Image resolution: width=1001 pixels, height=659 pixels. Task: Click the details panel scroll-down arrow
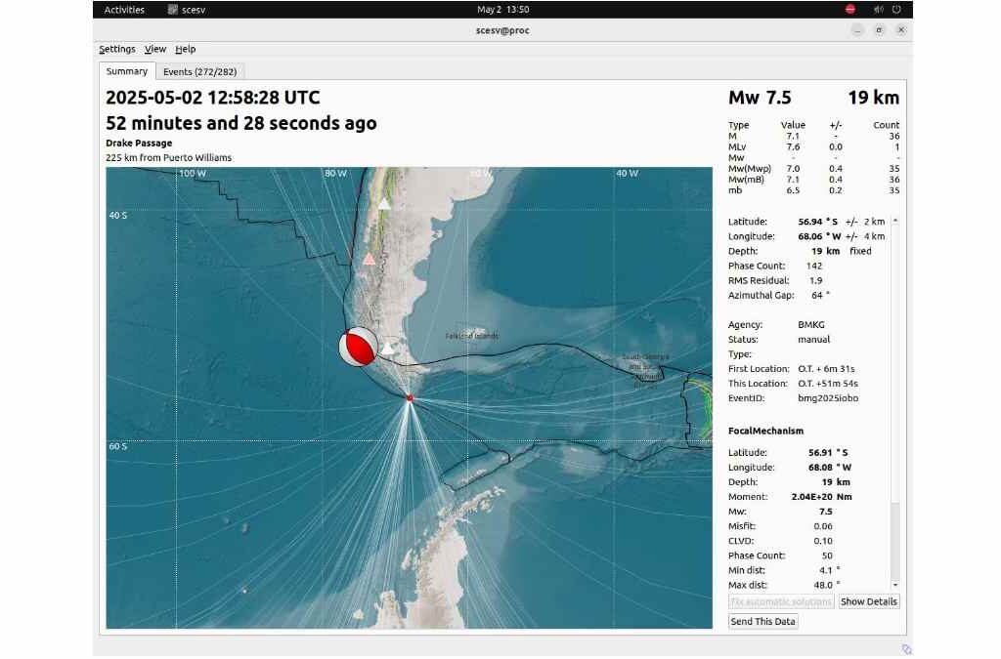pos(895,585)
